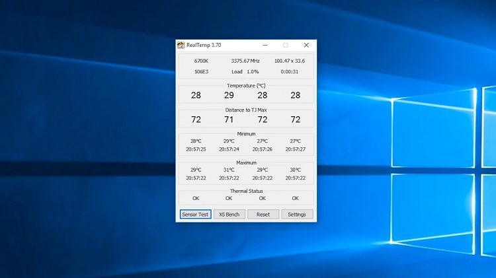The height and width of the screenshot is (278, 496).
Task: Click the Sensor Test button
Action: 195,214
